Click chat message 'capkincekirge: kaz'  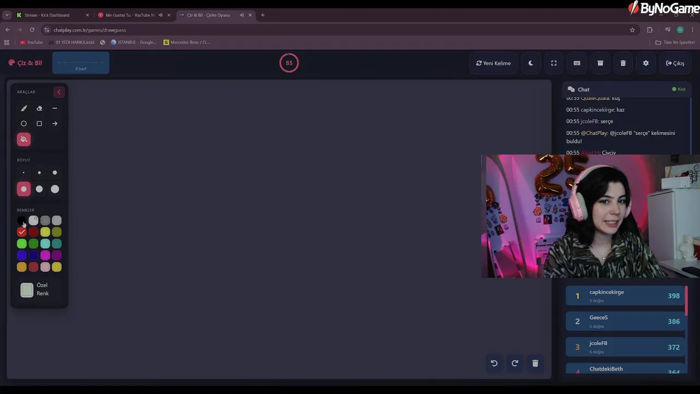(x=595, y=109)
